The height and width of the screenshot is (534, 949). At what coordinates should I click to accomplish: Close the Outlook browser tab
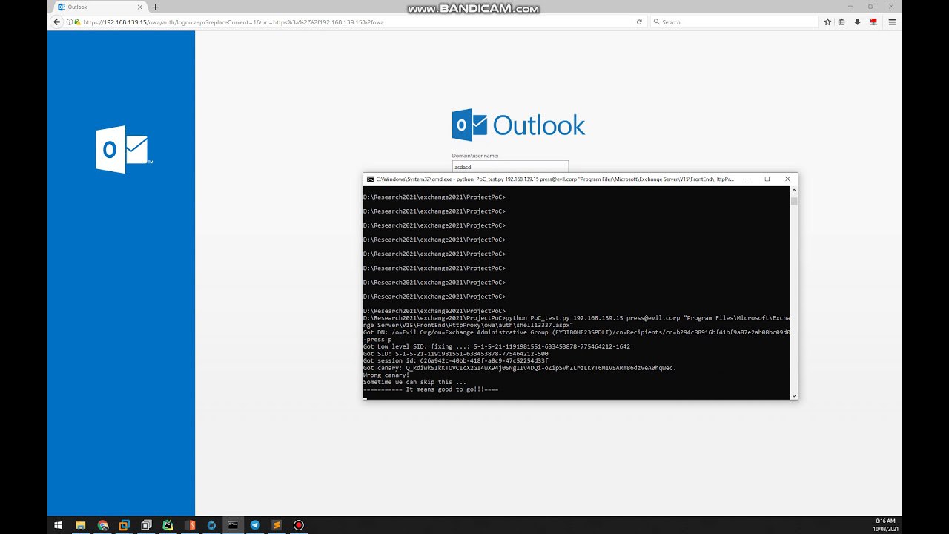[141, 7]
